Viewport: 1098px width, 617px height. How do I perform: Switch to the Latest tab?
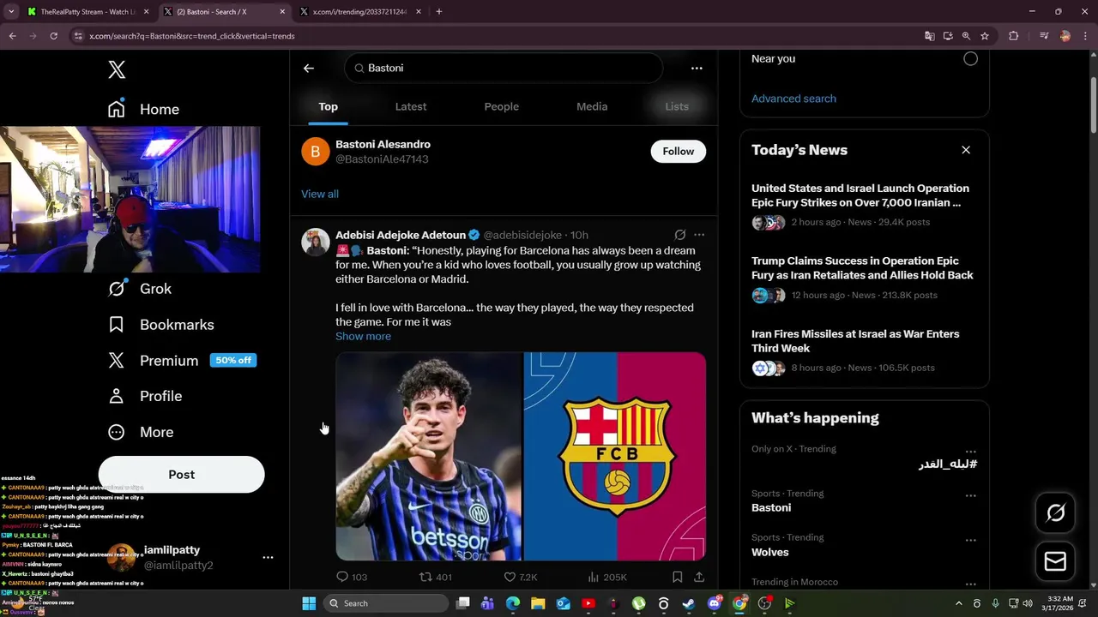coord(411,106)
